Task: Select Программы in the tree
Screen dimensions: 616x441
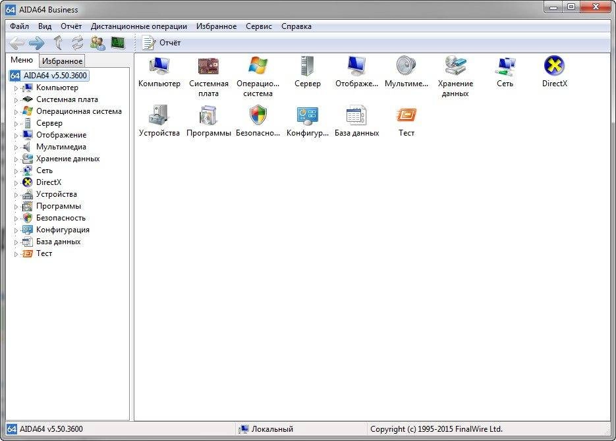Action: click(x=58, y=206)
